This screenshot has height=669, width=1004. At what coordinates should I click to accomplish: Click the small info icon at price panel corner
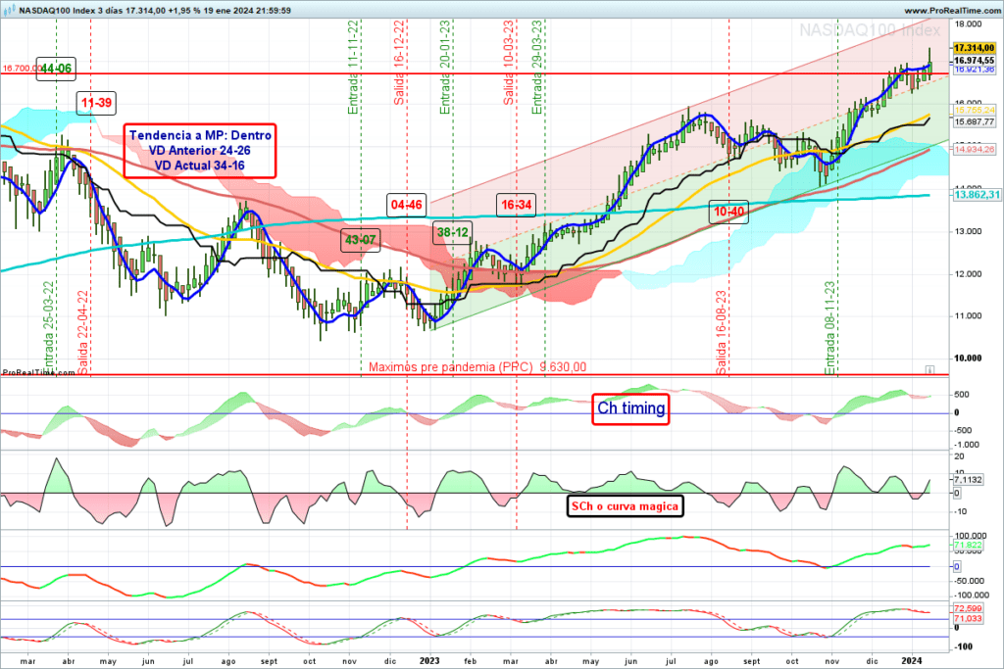pos(929,370)
